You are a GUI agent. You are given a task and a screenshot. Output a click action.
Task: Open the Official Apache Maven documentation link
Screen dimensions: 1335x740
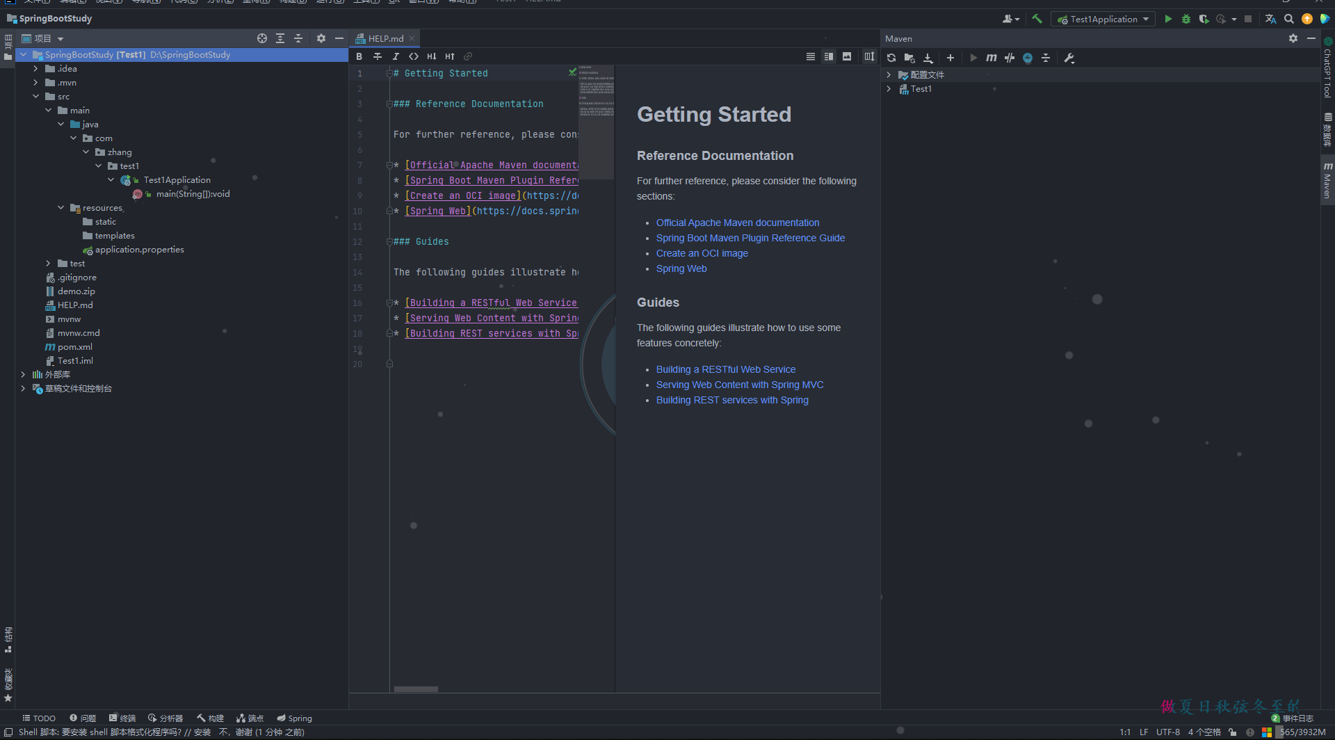tap(738, 223)
